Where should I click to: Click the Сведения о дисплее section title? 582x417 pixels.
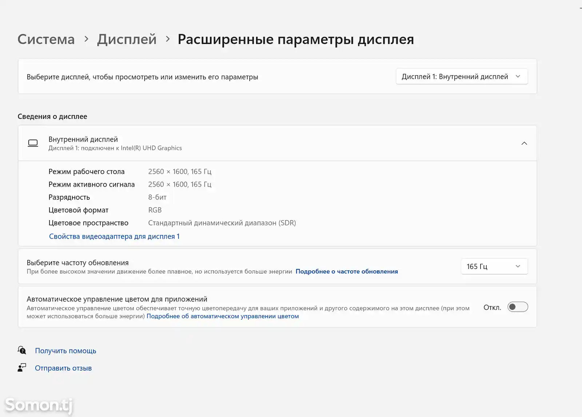tap(52, 116)
